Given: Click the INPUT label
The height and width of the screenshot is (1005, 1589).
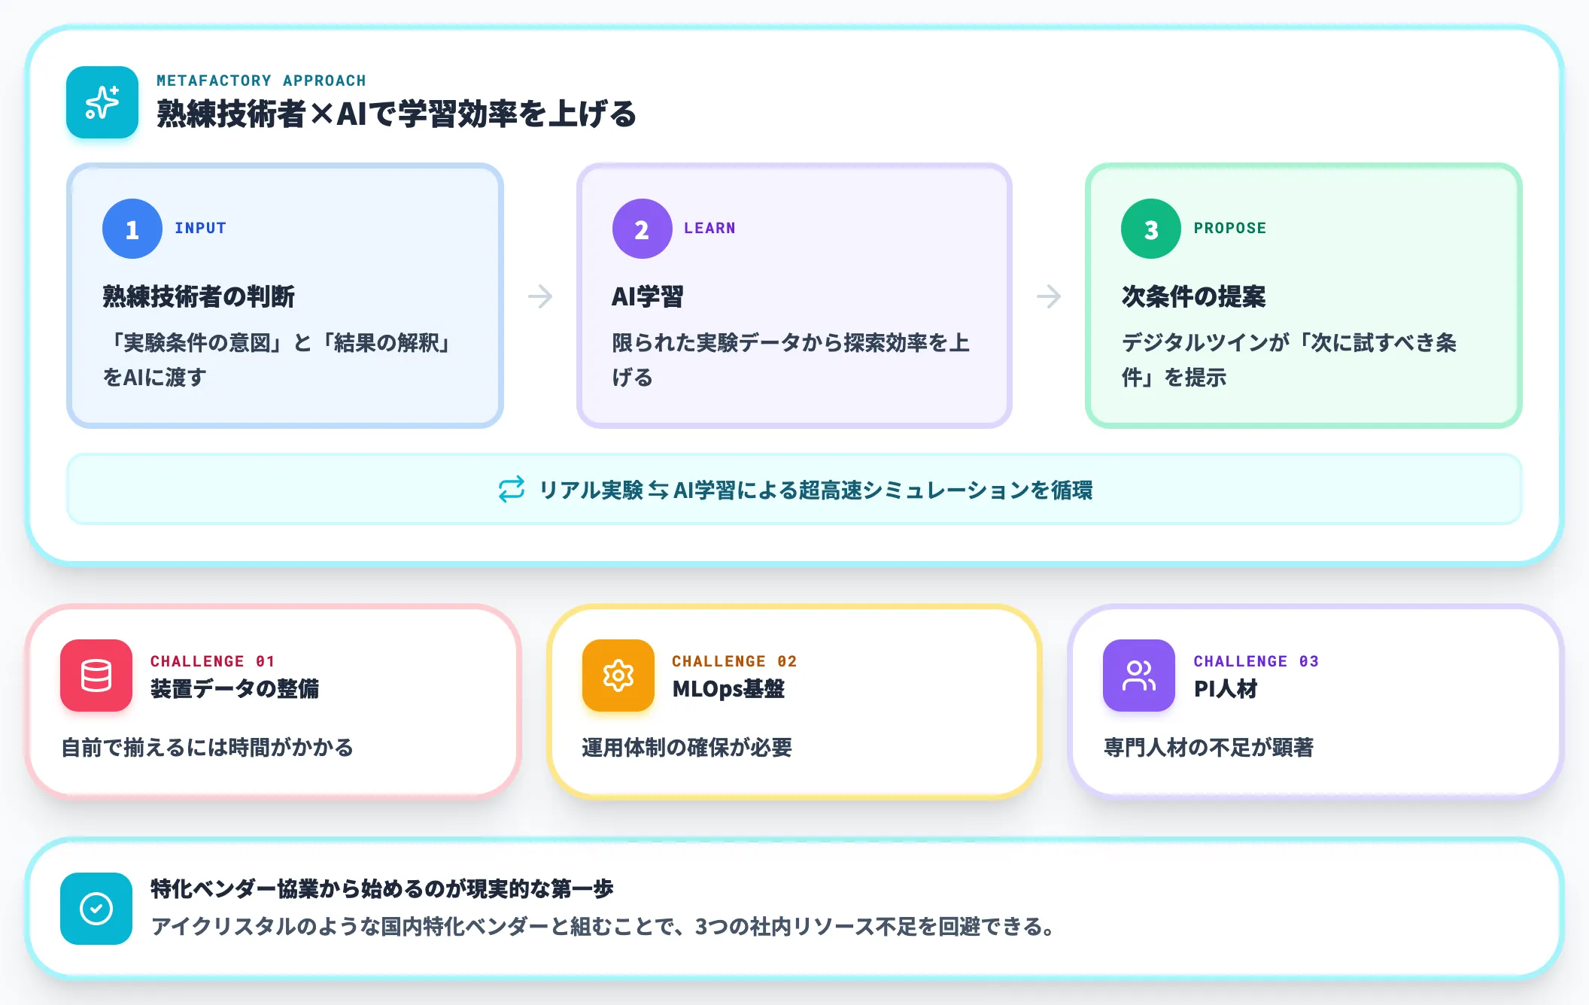Looking at the screenshot, I should pos(201,228).
